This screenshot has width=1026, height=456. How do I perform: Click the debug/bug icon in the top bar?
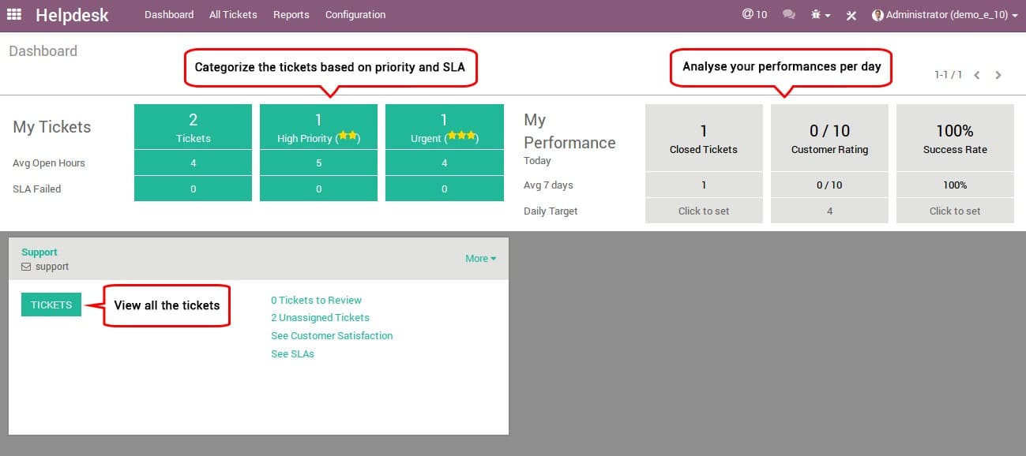(x=814, y=14)
